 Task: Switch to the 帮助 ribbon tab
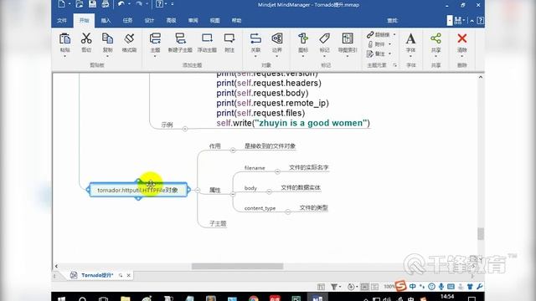coord(236,20)
